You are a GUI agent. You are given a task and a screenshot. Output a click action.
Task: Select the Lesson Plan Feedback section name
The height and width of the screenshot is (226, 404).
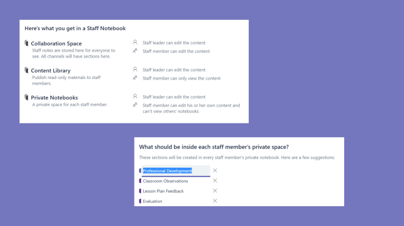pos(163,191)
